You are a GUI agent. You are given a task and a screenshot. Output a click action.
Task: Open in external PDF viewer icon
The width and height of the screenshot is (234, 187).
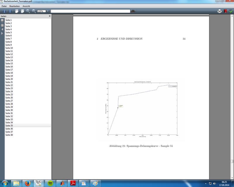(225, 11)
